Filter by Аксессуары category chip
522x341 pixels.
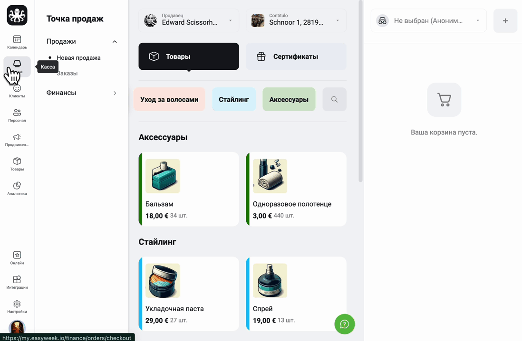[289, 99]
